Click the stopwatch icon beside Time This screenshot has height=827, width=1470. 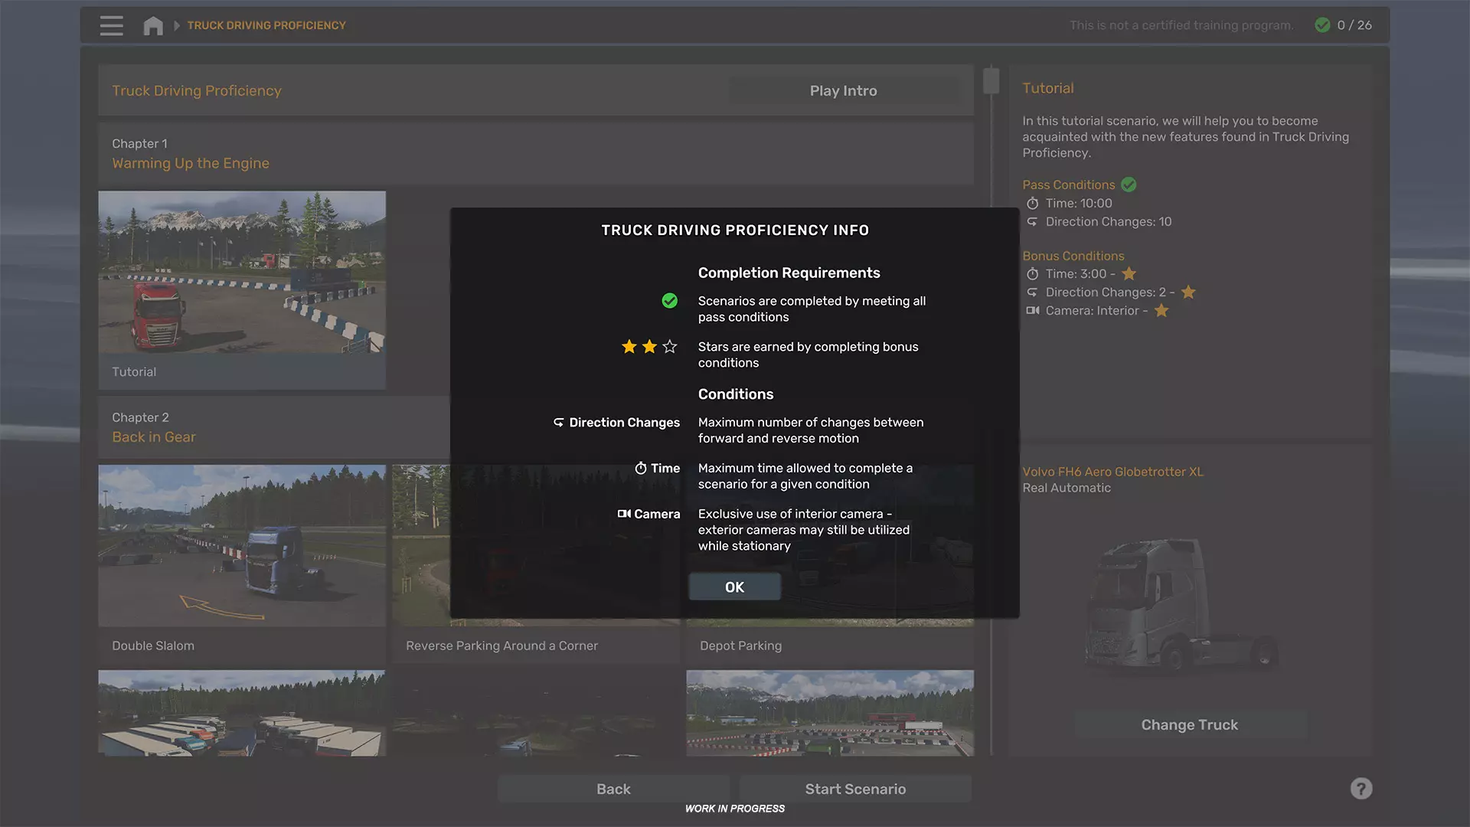[x=641, y=468]
